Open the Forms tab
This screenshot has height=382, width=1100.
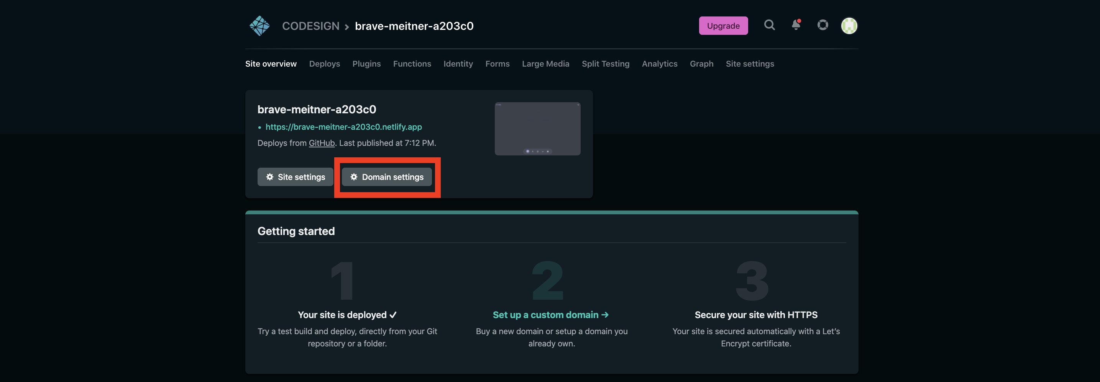coord(497,64)
